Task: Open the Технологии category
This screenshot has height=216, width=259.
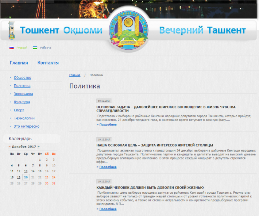Action: point(24,118)
